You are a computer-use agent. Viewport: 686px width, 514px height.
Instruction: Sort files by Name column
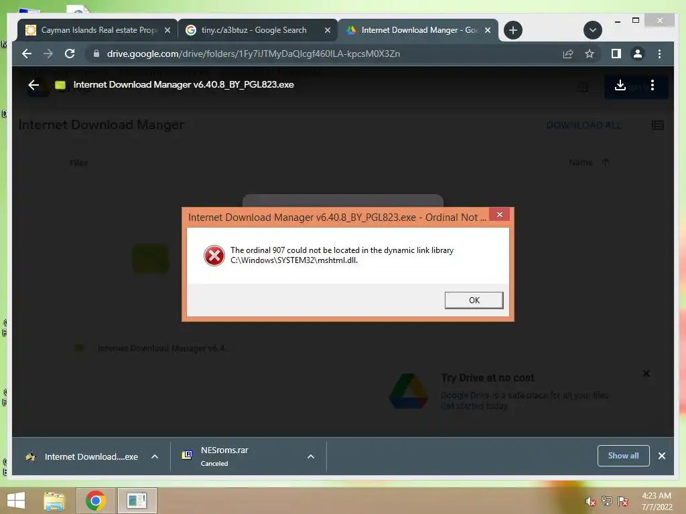581,163
